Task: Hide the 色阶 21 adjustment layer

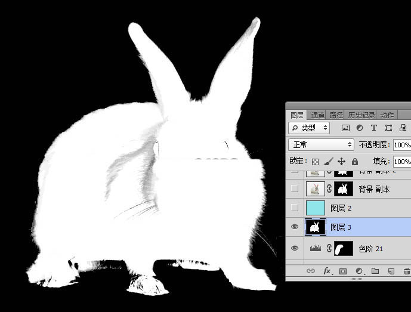Action: pyautogui.click(x=295, y=248)
